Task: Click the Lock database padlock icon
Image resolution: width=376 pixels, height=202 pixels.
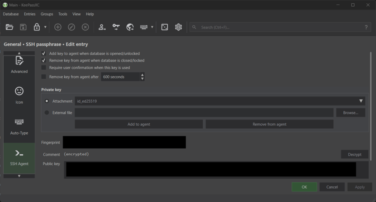Action: 37,27
